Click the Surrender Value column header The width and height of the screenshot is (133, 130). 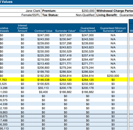pos(66,31)
